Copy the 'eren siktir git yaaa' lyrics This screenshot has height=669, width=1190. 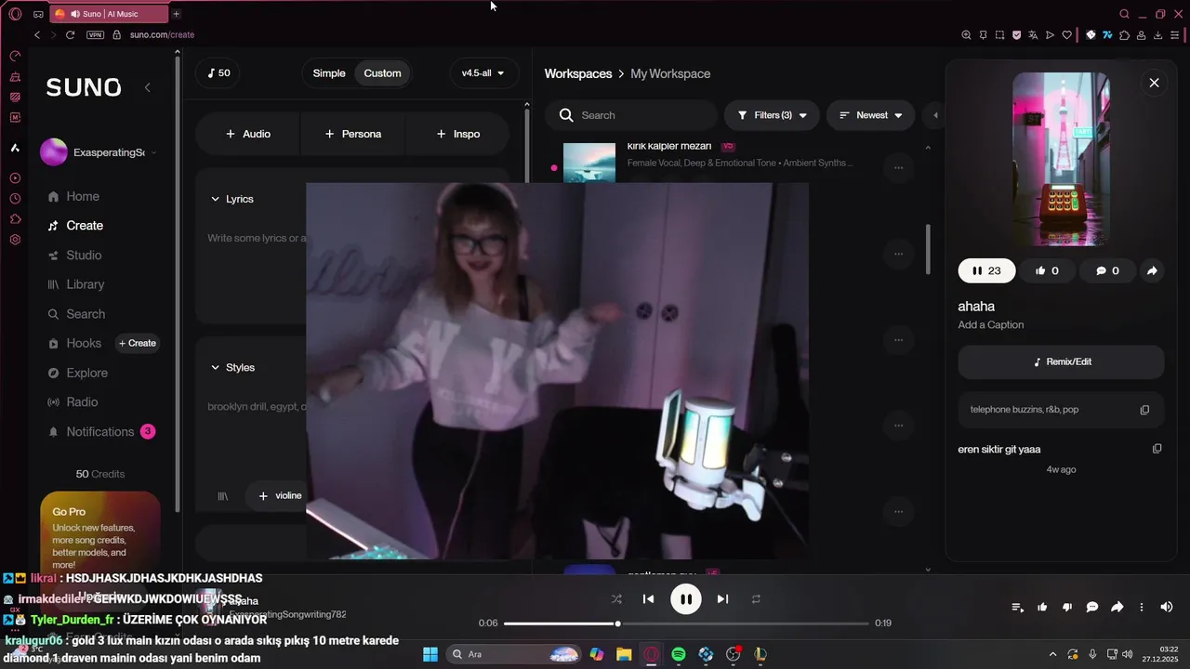coord(1157,449)
